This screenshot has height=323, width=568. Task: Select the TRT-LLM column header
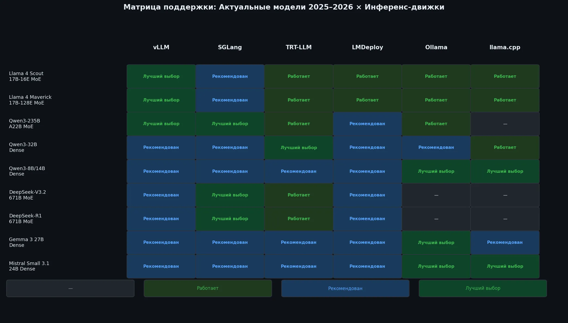tap(299, 47)
